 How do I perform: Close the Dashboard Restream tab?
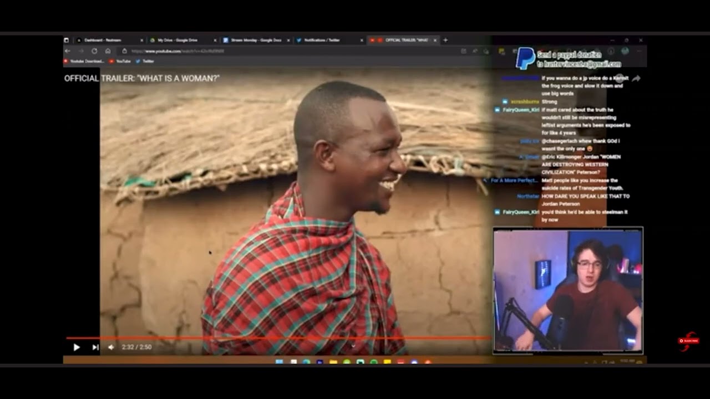click(141, 40)
